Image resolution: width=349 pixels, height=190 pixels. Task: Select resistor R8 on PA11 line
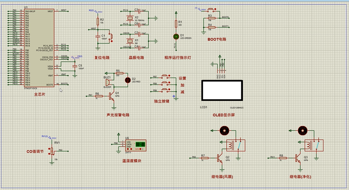(283, 158)
